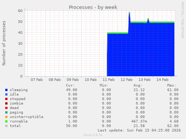This screenshot has height=139, width=186.
Task: Select the 'idle' legend label
Action: (14, 94)
